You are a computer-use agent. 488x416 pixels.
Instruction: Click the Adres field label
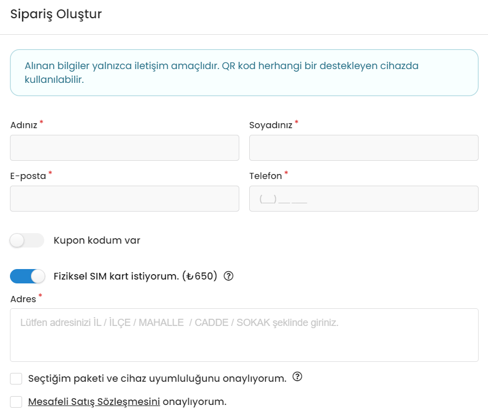23,299
